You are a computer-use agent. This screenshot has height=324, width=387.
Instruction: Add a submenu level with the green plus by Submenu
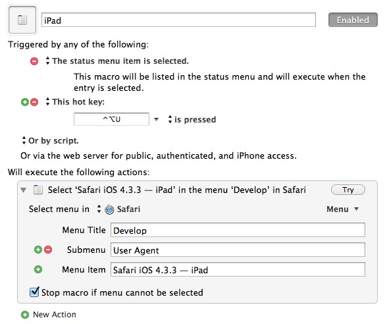point(38,250)
